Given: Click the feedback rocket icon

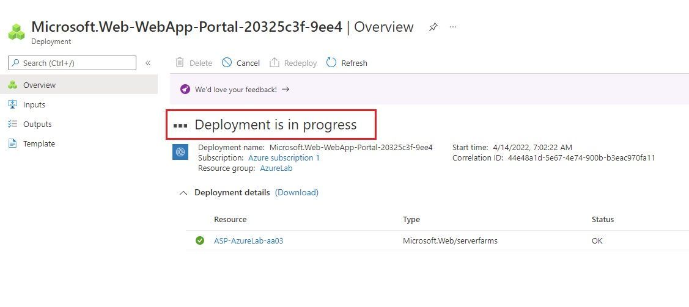Looking at the screenshot, I should (x=185, y=90).
